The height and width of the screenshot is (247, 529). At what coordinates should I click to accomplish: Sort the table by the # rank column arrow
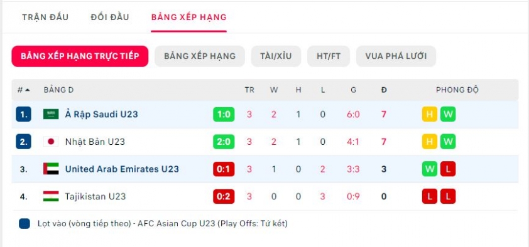27,90
